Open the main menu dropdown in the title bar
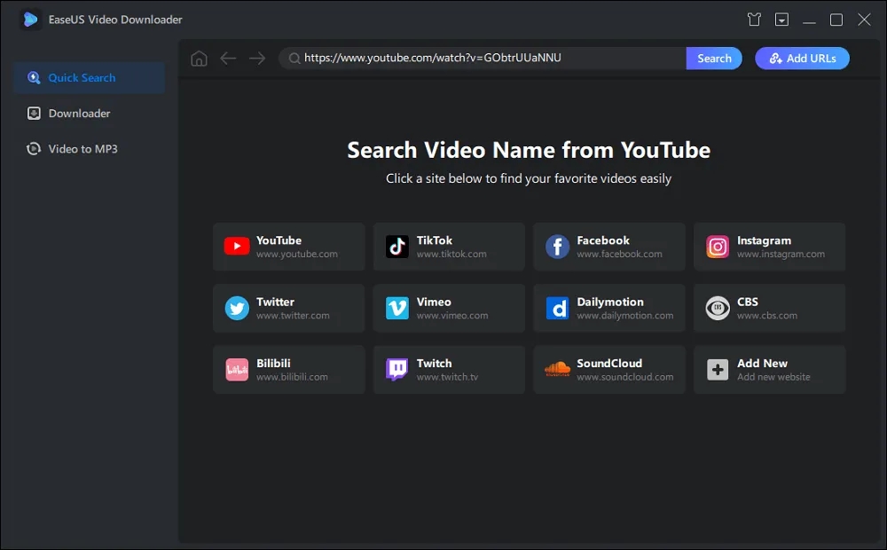Screen dimensions: 887x550 point(781,19)
